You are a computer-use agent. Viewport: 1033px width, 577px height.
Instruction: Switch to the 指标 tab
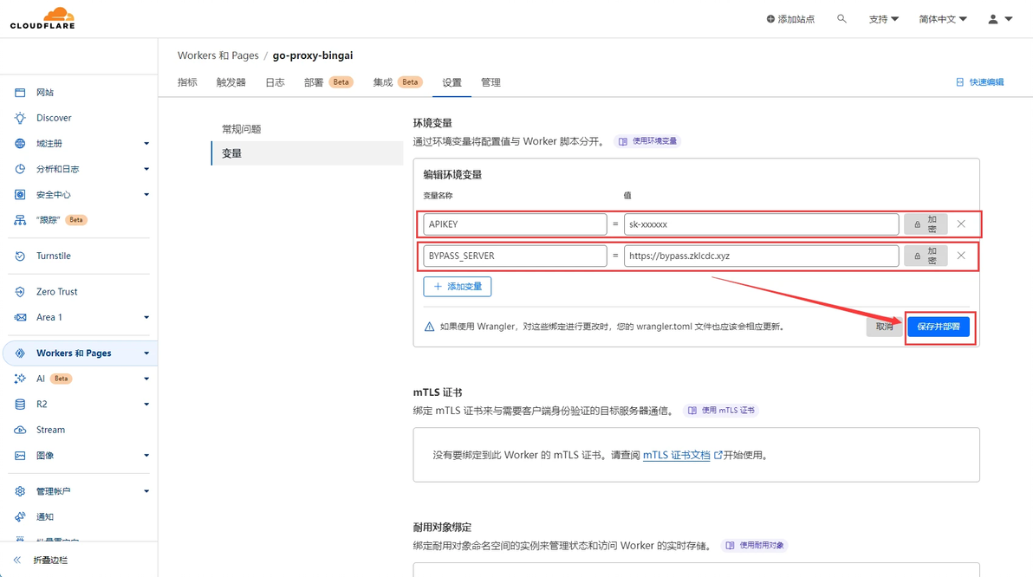pyautogui.click(x=187, y=82)
